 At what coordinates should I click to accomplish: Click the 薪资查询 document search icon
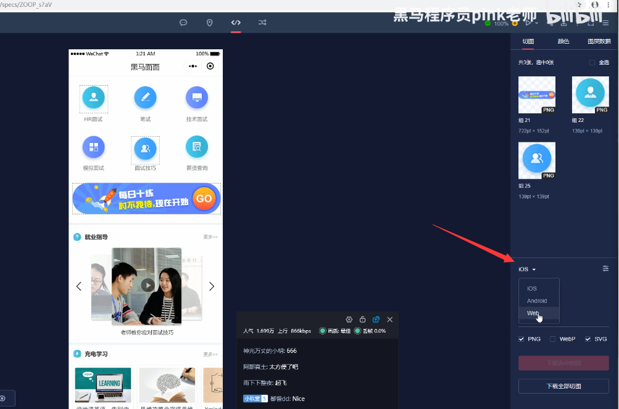coord(197,147)
